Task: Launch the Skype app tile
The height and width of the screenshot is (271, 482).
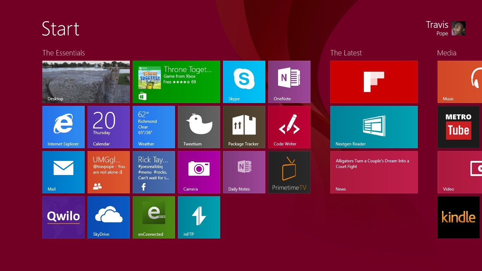Action: point(244,82)
